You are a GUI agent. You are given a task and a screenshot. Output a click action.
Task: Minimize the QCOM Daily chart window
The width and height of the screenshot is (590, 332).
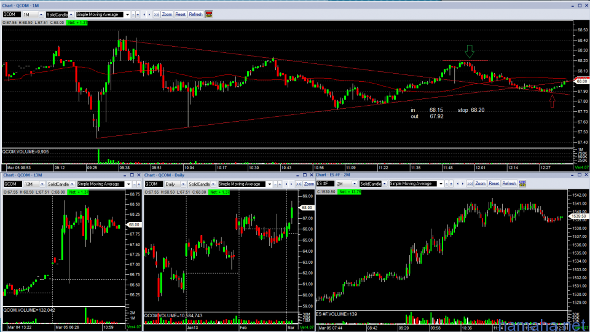(297, 175)
